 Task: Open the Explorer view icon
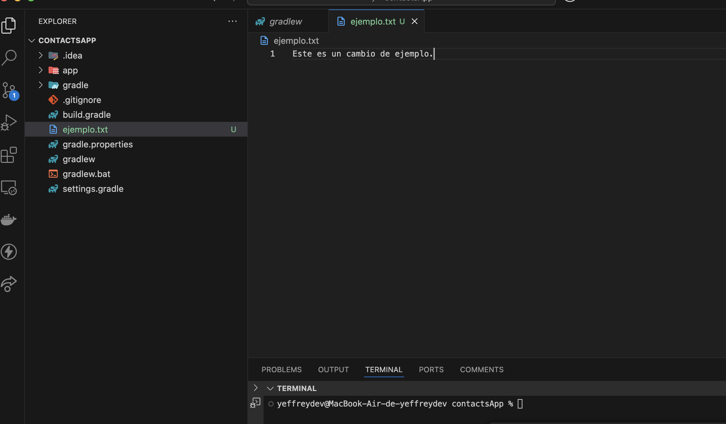click(9, 25)
